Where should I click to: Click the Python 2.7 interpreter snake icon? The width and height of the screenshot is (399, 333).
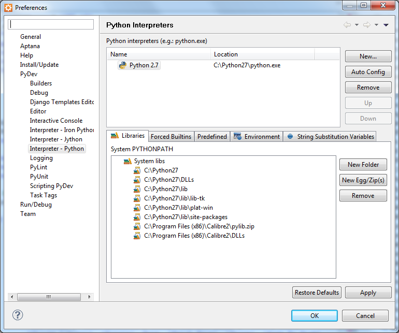pos(123,65)
